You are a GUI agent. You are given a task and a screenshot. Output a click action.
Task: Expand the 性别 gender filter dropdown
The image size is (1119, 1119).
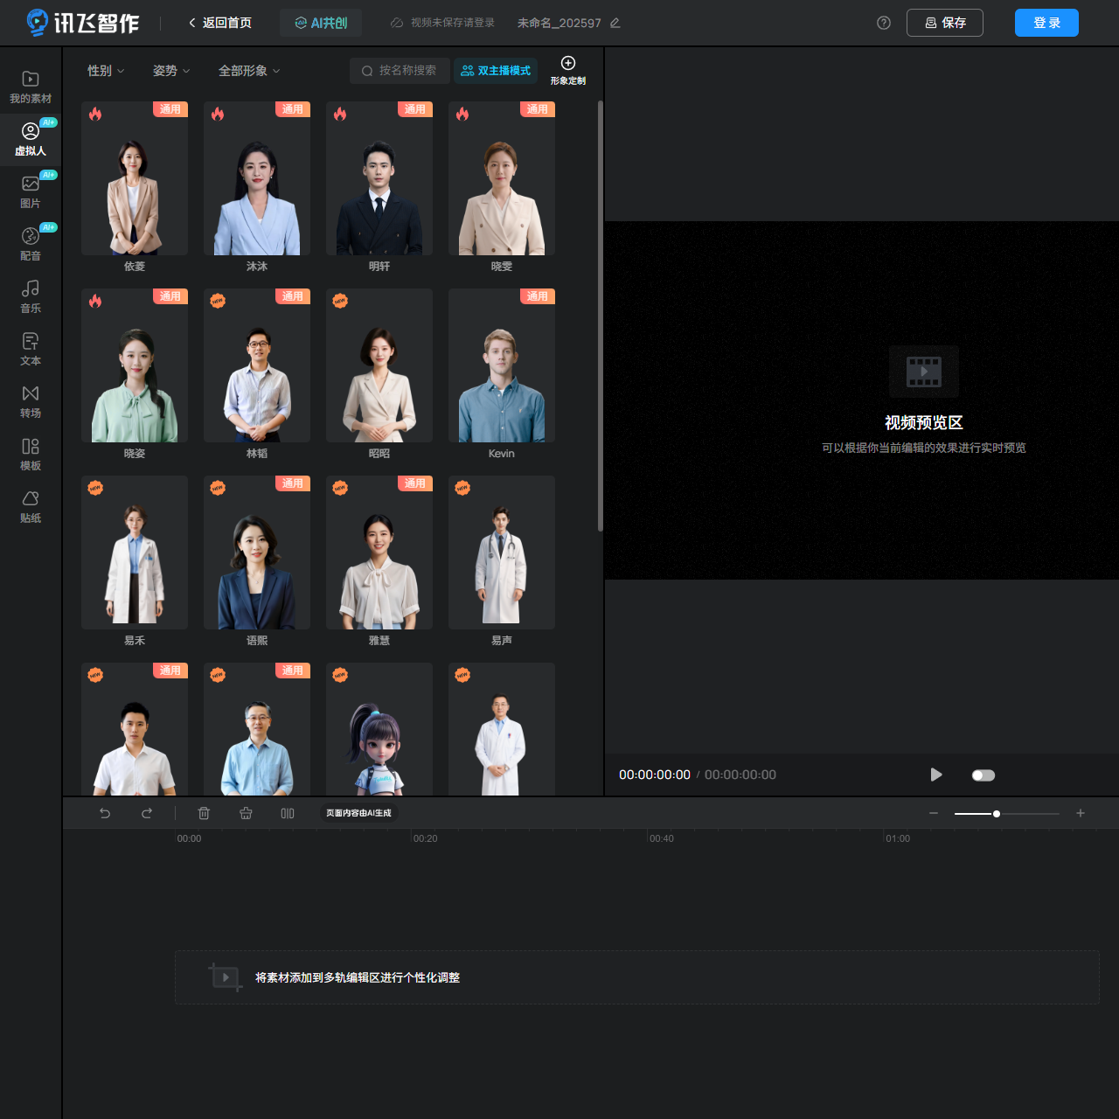(106, 71)
